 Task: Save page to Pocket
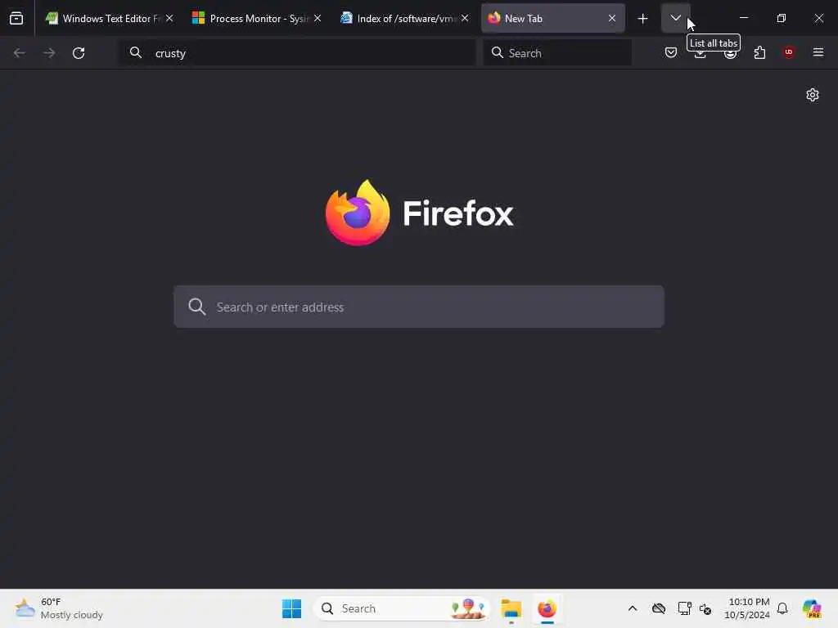(x=671, y=52)
